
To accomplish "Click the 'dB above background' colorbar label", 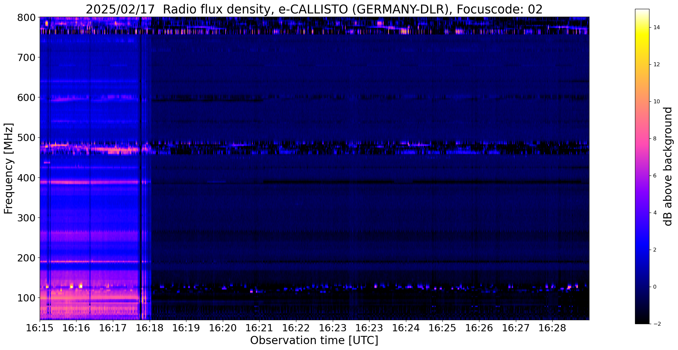I will [x=668, y=166].
